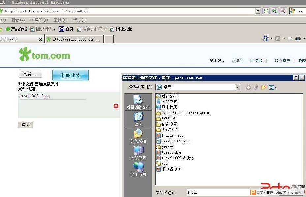The image size is (306, 197).
Task: Select the file 1.aspx;.jpg
Action: coord(170,135)
